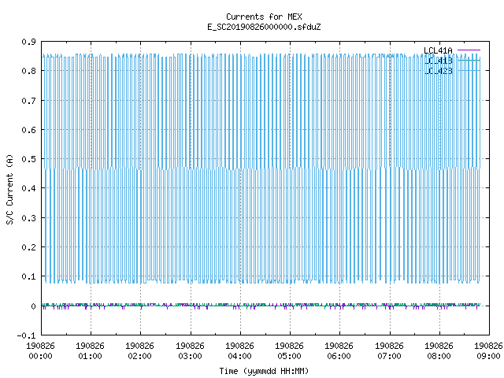Click the y-axis tick label '0.7'
Screen dimensions: 504x378
[28, 101]
